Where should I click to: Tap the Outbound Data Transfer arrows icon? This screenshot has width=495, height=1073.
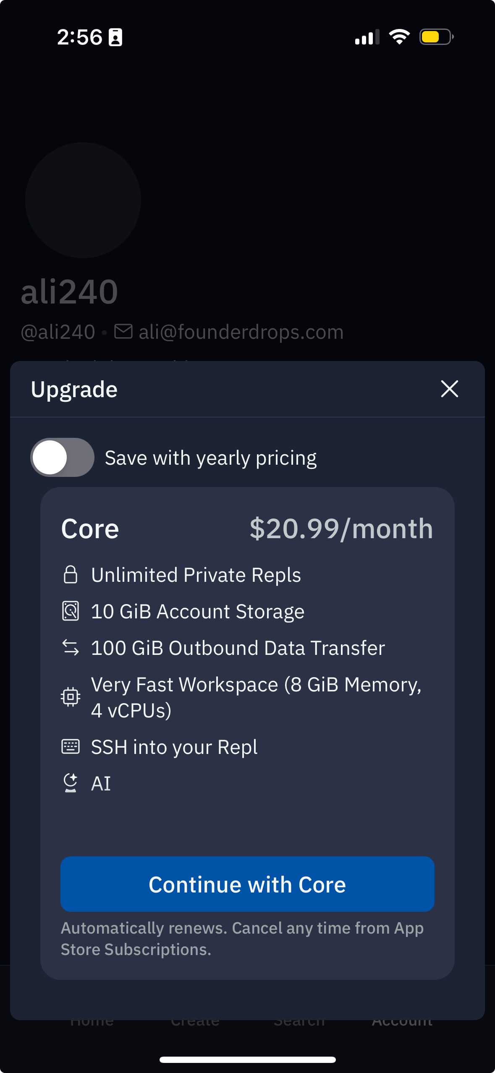pyautogui.click(x=70, y=647)
